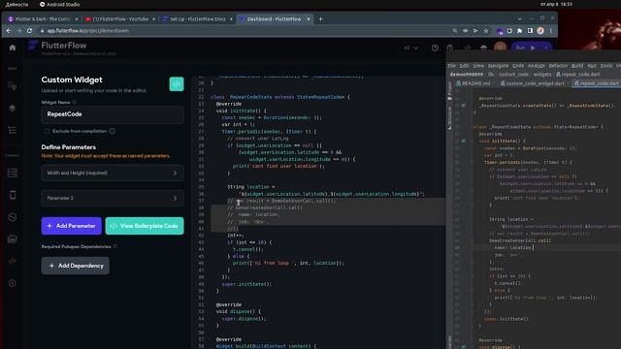Image resolution: width=621 pixels, height=349 pixels.
Task: Open the v2 version dropdown
Action: point(411,48)
